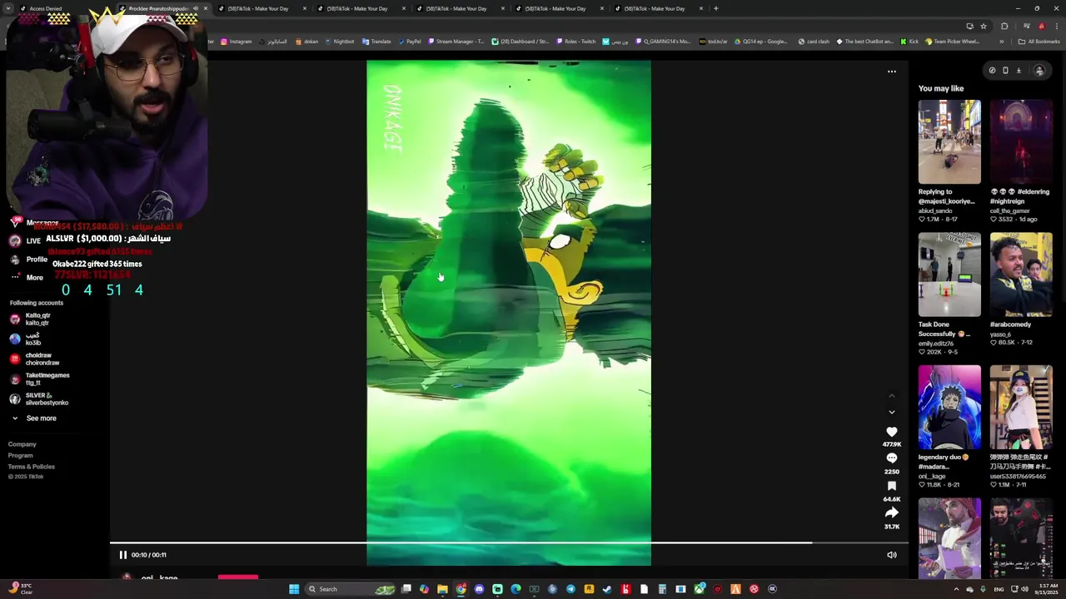Expand following list with See more
Viewport: 1066px width, 599px height.
[41, 418]
